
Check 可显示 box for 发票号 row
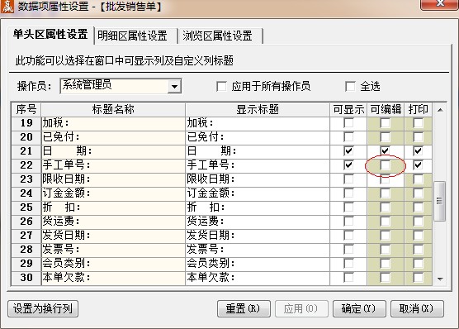pos(348,250)
